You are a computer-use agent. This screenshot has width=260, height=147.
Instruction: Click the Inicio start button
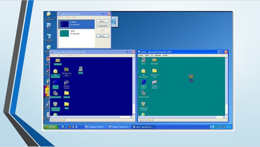tap(51, 127)
